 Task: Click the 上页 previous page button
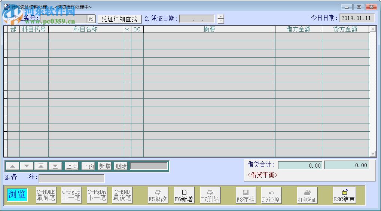coord(72,166)
